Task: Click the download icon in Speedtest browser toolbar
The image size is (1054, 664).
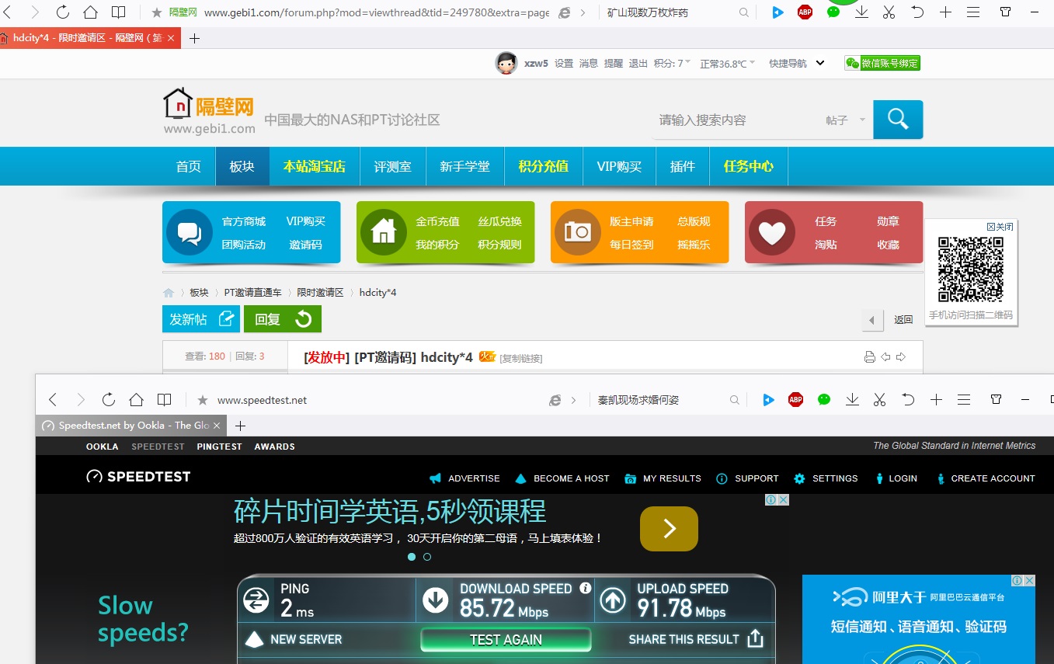Action: pos(852,400)
